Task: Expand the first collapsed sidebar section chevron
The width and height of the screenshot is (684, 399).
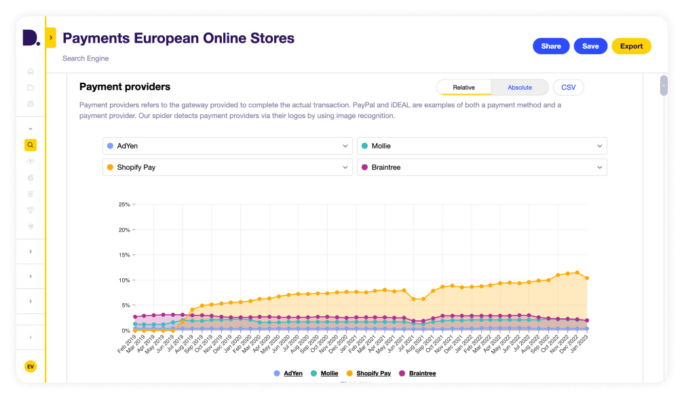Action: [x=31, y=251]
